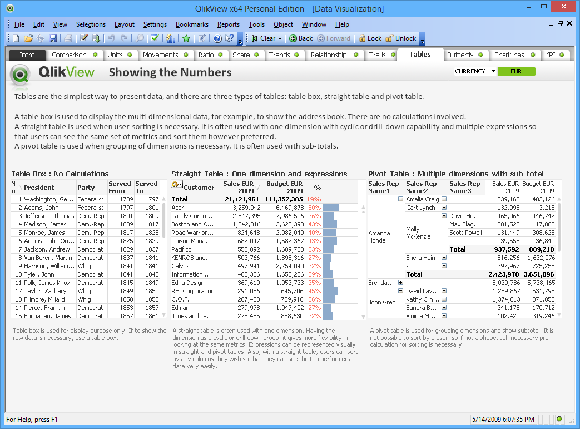Expand Sheila Hein row in pivot table

tap(444, 258)
